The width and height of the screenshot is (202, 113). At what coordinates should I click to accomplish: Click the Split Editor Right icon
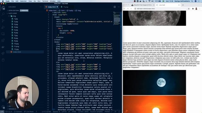[115, 7]
